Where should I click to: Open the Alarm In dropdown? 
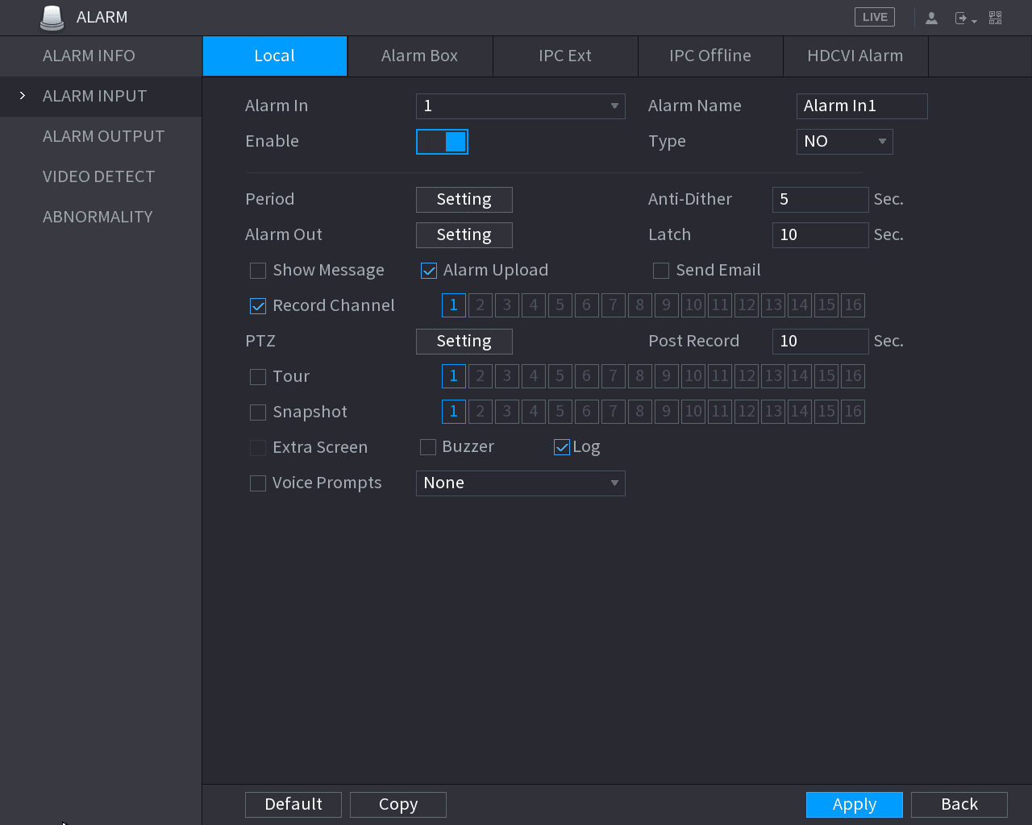(521, 106)
